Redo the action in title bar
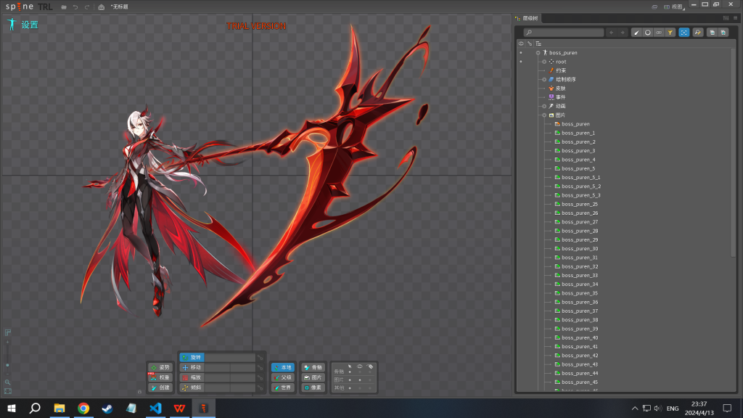The height and width of the screenshot is (418, 743). 87,7
